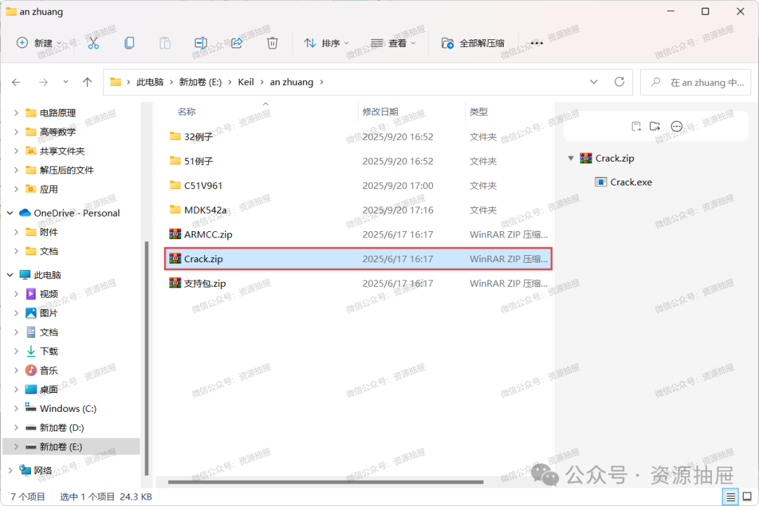The width and height of the screenshot is (759, 506).
Task: Click the Refresh icon
Action: click(619, 82)
